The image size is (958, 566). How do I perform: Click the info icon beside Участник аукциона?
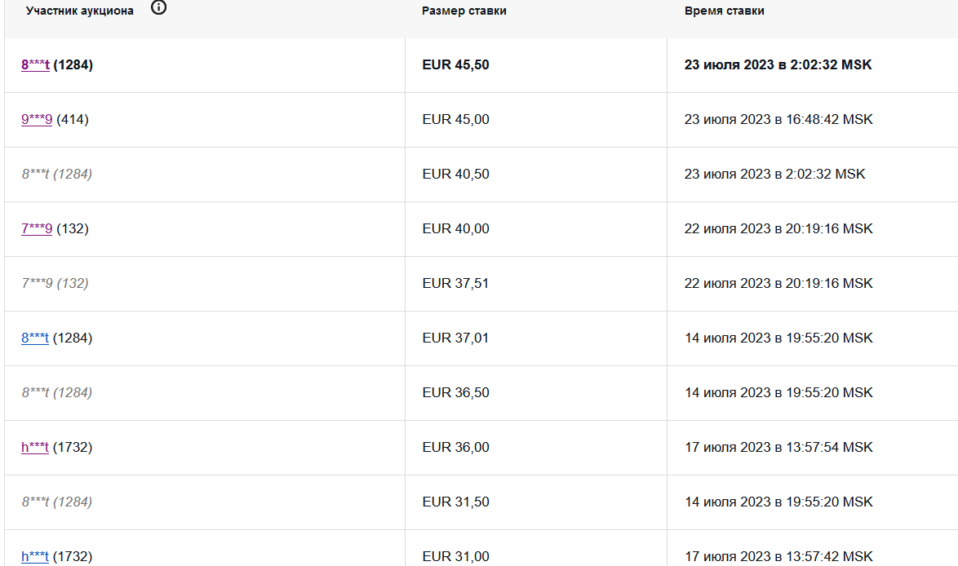pos(159,9)
